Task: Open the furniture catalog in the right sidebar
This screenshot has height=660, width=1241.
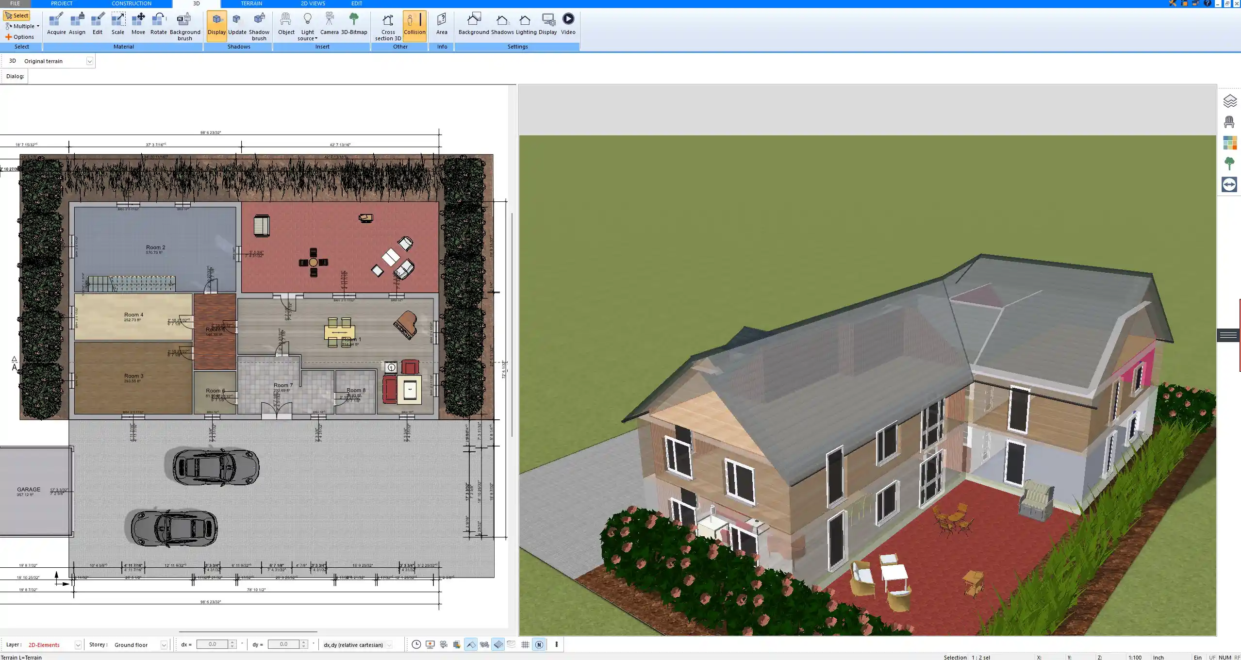Action: pos(1229,121)
